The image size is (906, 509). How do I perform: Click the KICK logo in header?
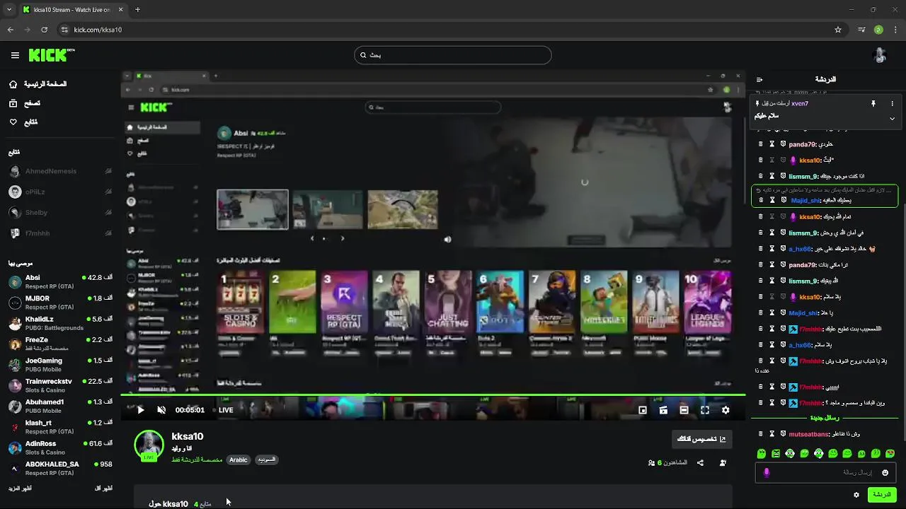(52, 55)
